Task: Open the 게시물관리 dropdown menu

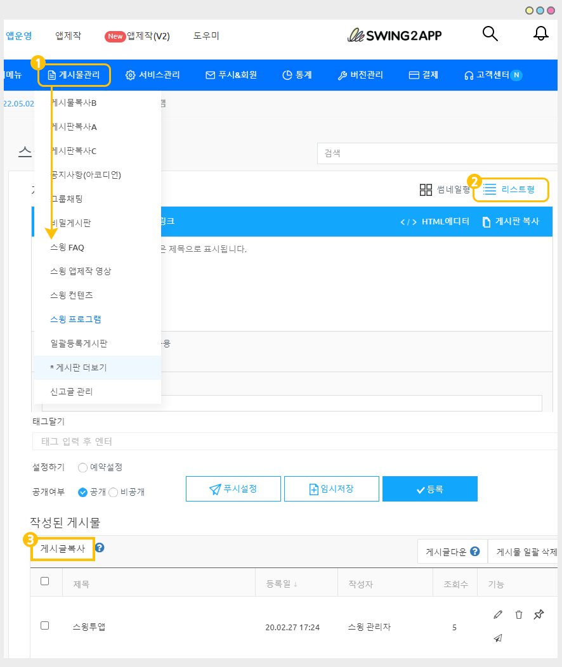Action: tap(74, 75)
